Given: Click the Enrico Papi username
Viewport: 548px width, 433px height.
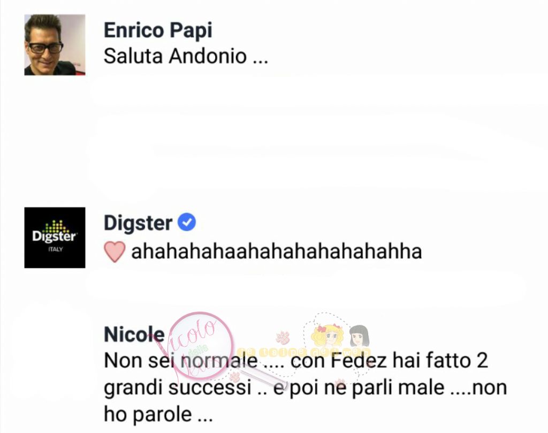Looking at the screenshot, I should (x=158, y=31).
